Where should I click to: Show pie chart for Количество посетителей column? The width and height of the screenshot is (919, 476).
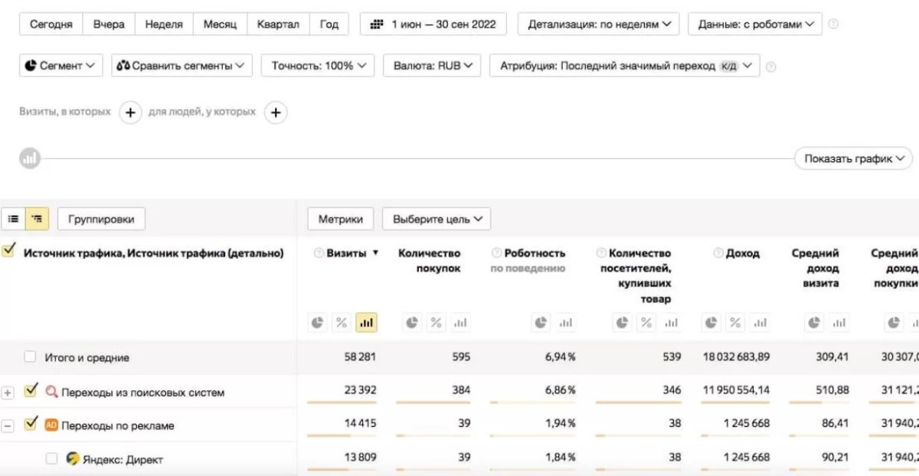tap(623, 323)
